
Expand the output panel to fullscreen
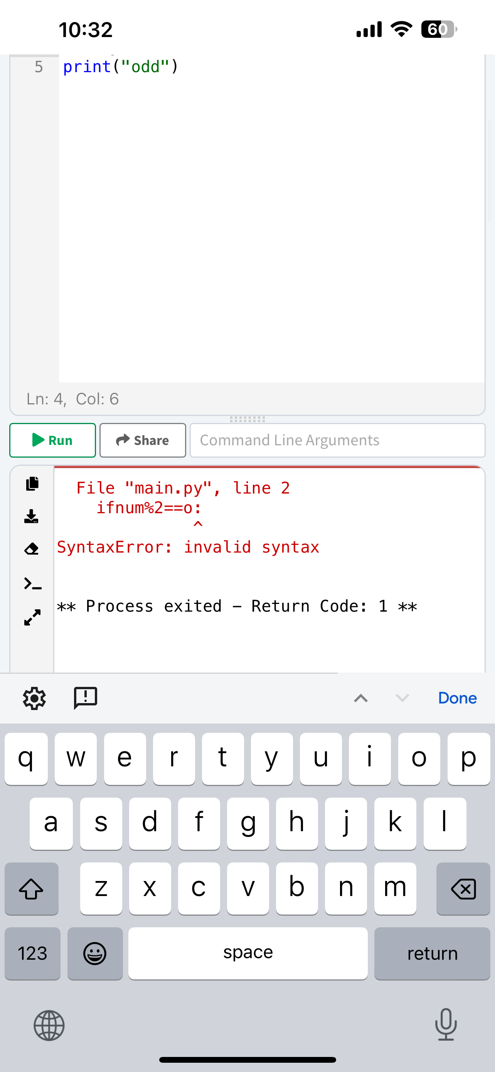32,617
